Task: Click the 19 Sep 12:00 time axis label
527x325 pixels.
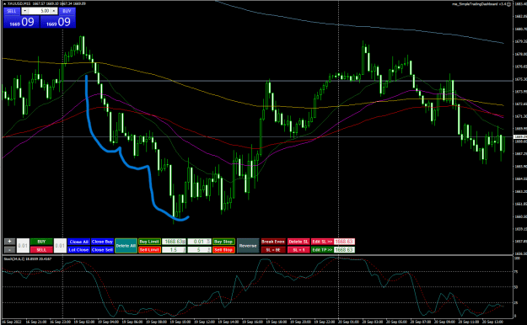Action: pyautogui.click(x=205, y=322)
